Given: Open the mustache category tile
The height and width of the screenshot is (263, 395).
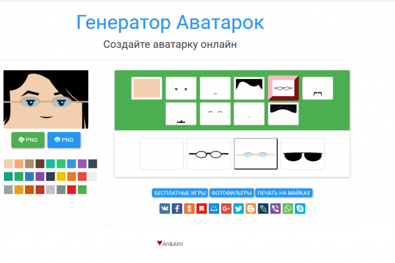Looking at the screenshot, I should point(317,88).
